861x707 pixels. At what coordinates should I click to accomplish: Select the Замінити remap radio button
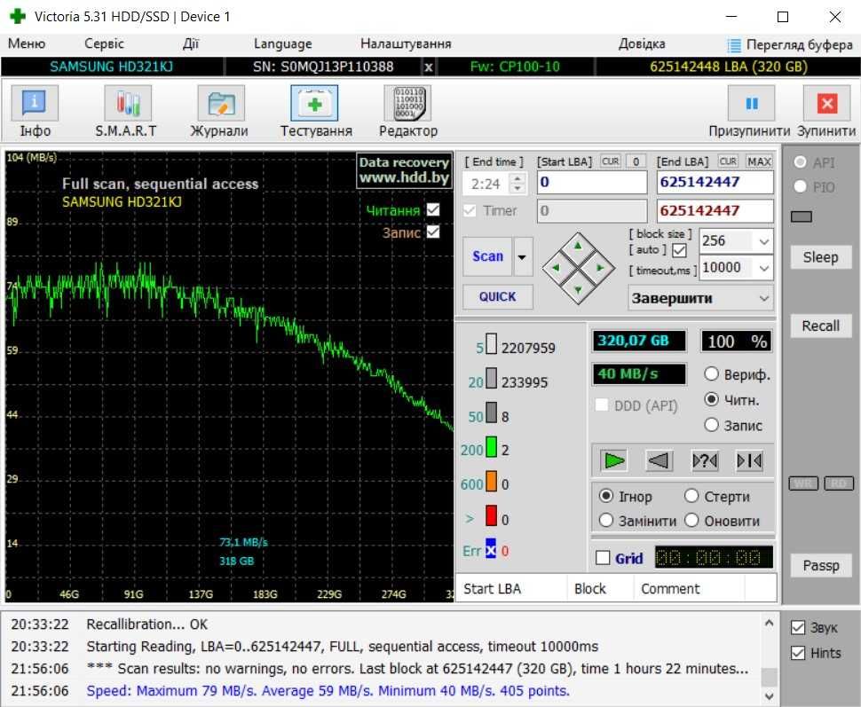605,520
